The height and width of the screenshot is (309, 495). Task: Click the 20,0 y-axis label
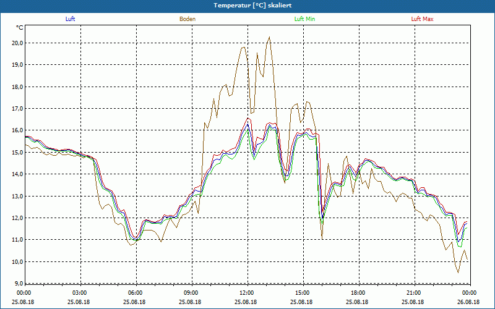pyautogui.click(x=17, y=43)
